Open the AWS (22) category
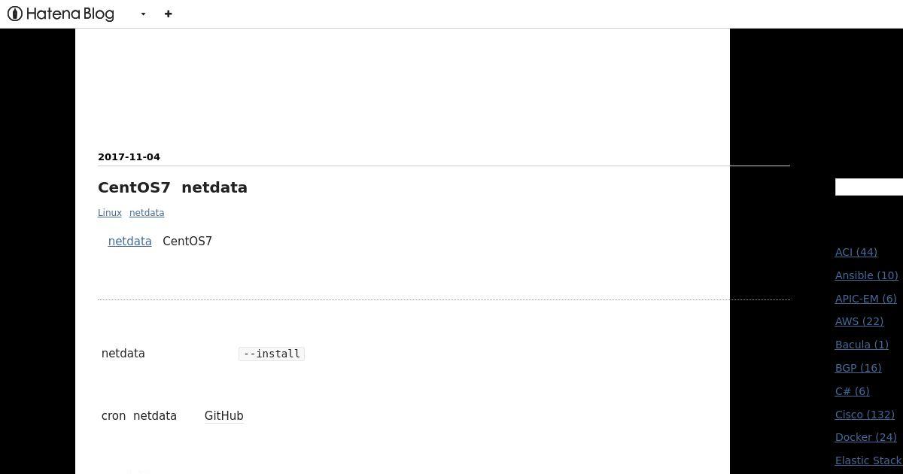The image size is (903, 474). click(x=859, y=321)
